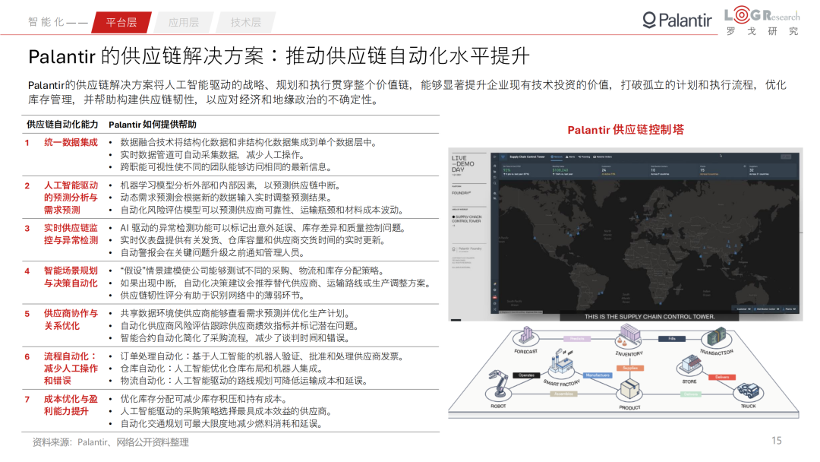Click the PRODUCT box icon
The image size is (820, 462).
(x=629, y=390)
